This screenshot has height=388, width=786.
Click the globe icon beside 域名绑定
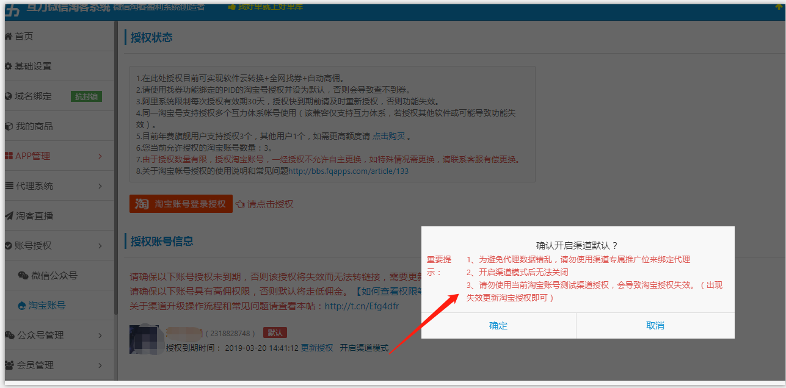[9, 96]
